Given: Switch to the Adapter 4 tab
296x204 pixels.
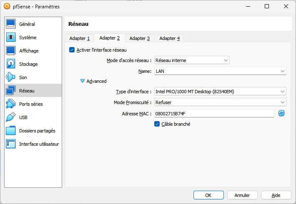Looking at the screenshot, I should (170, 38).
